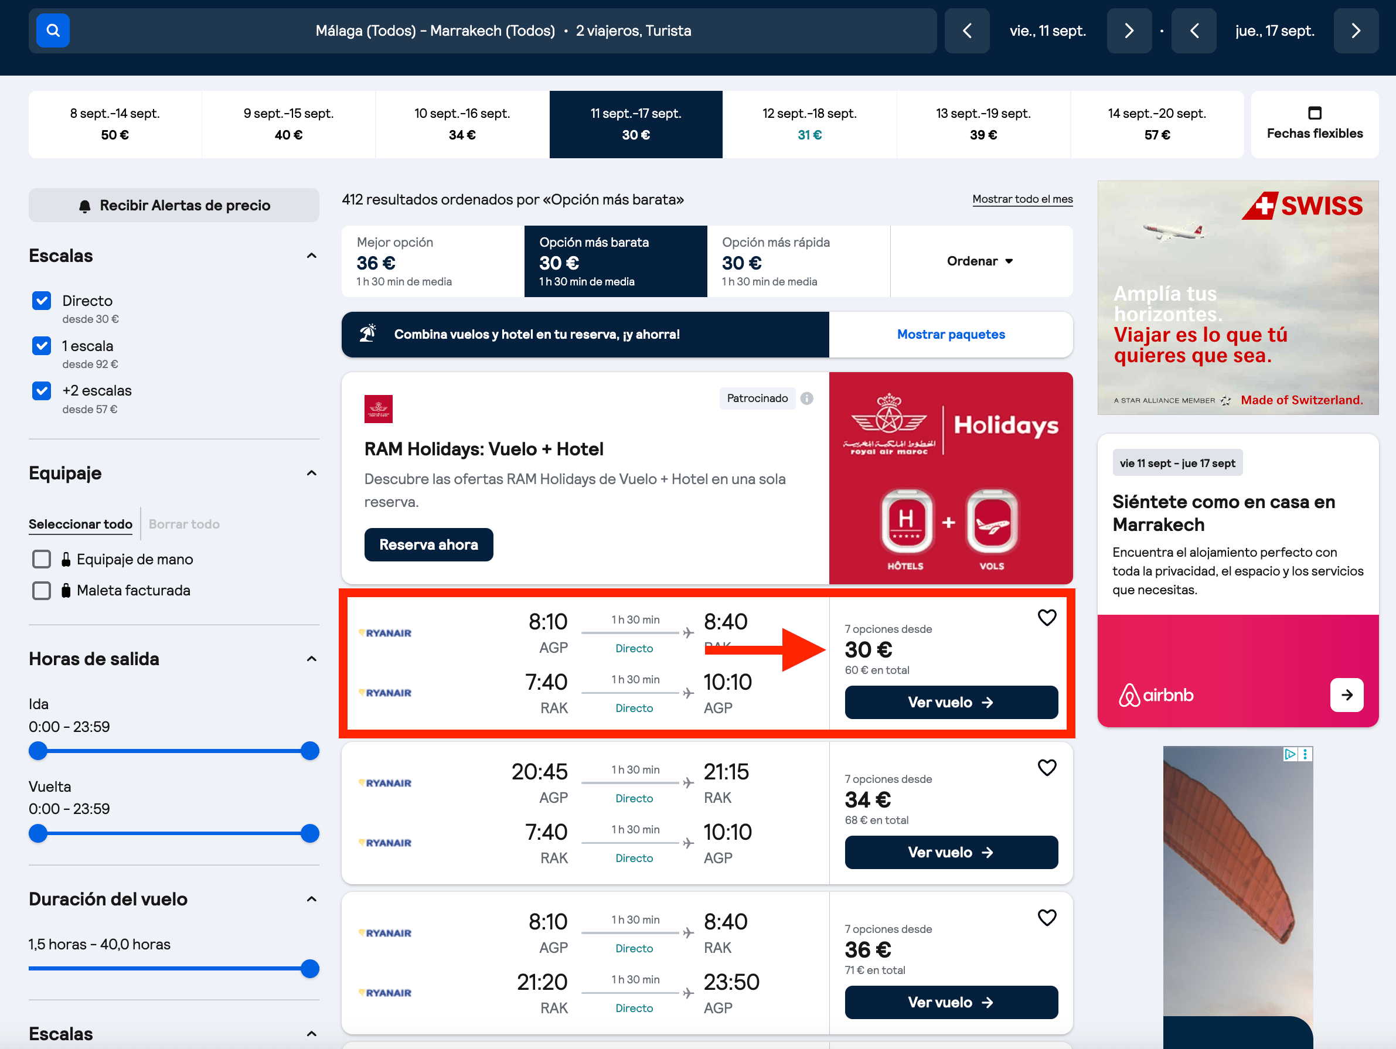Screen dimensions: 1396x1049
Task: Click Ver vuelo for the 36 € flight
Action: [x=951, y=1003]
